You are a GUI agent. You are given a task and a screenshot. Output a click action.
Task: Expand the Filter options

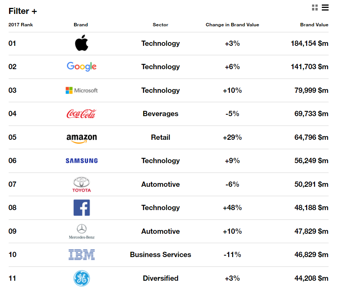(x=23, y=11)
